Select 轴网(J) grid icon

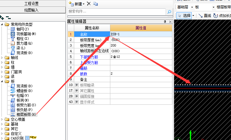[13, 29]
